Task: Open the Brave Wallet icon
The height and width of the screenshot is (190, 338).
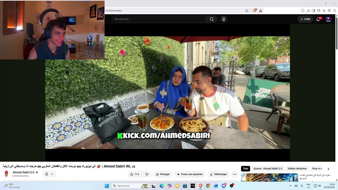Action: click(319, 11)
